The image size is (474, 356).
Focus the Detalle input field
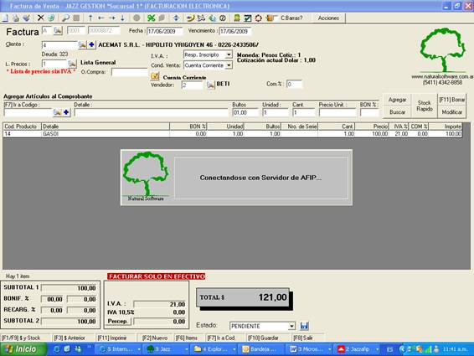(151, 112)
